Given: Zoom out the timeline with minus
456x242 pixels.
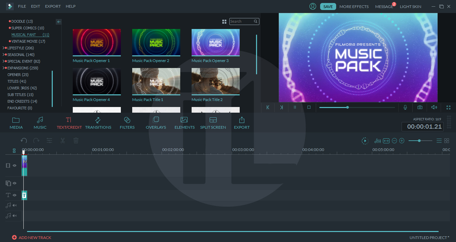Looking at the screenshot, I should pos(394,141).
